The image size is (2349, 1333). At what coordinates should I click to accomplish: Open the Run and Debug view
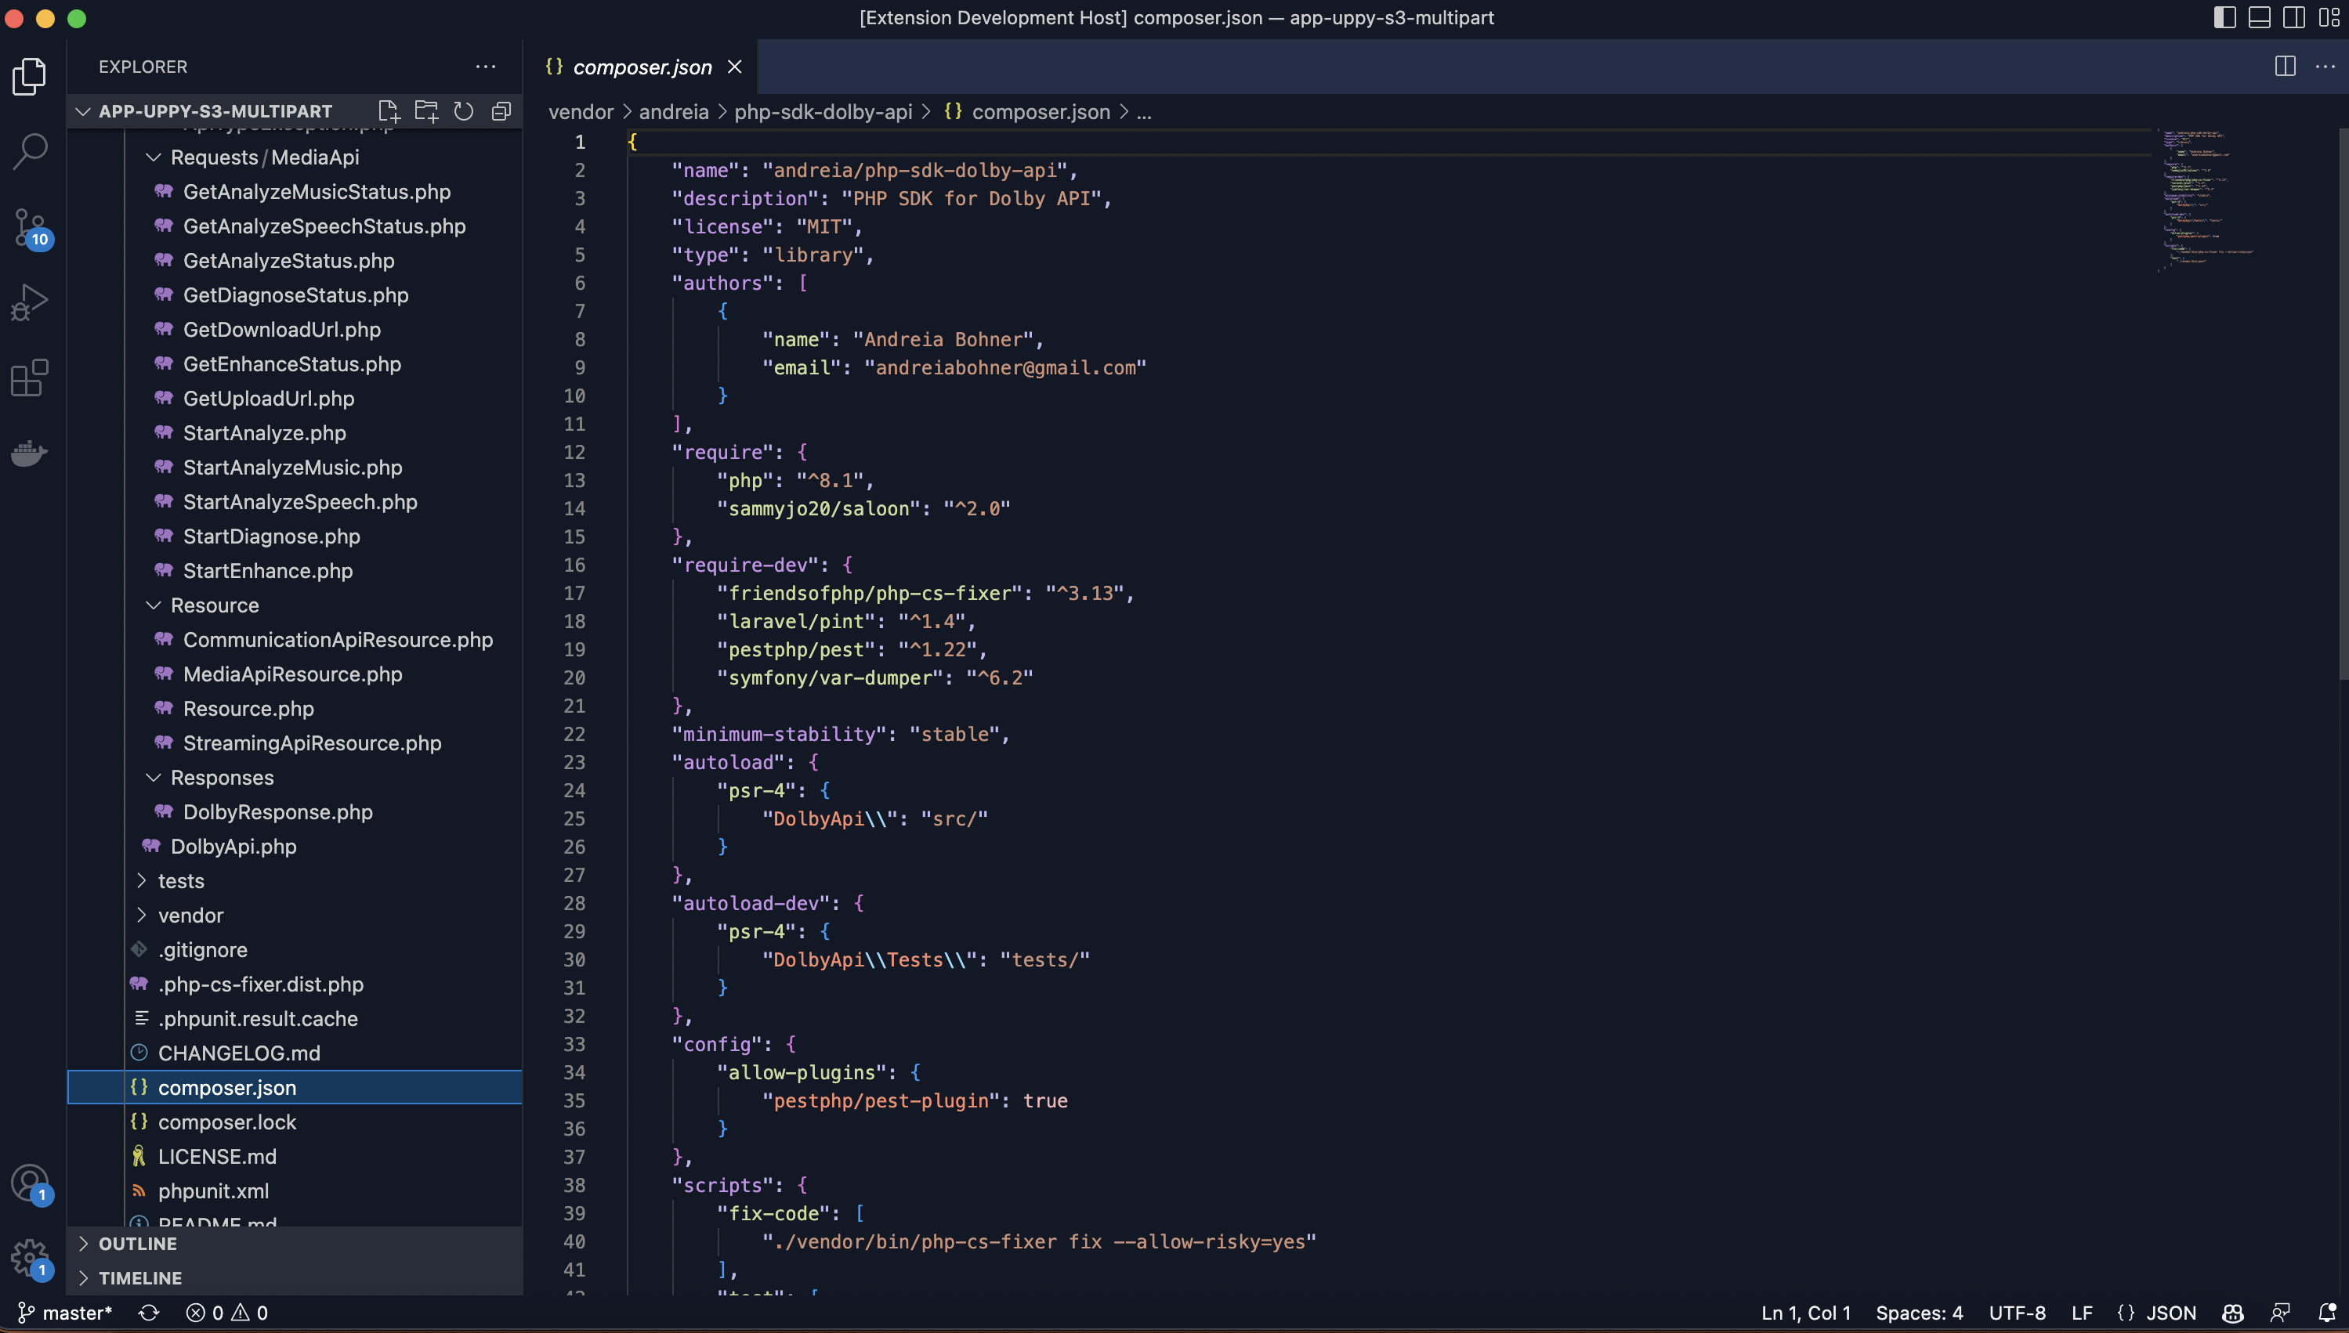[x=29, y=302]
